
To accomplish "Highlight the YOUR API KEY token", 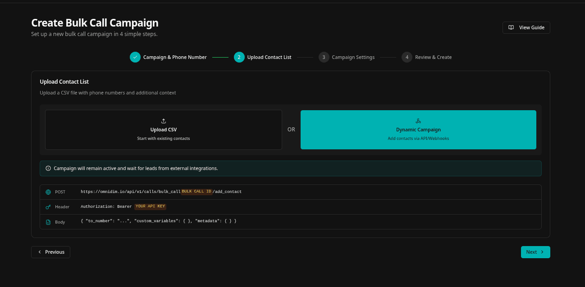I will (x=150, y=206).
